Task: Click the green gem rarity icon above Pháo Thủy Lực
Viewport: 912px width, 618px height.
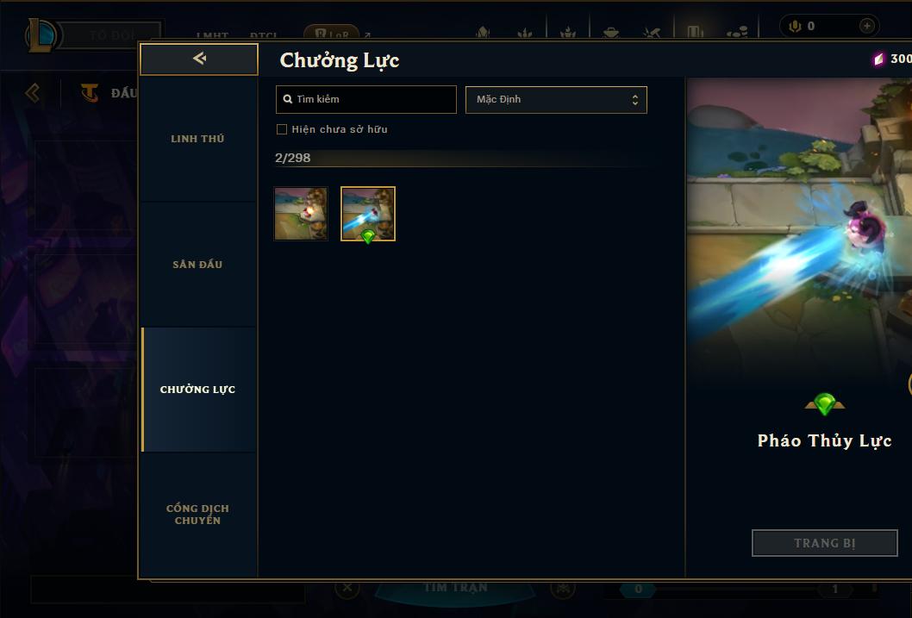Action: (x=824, y=404)
